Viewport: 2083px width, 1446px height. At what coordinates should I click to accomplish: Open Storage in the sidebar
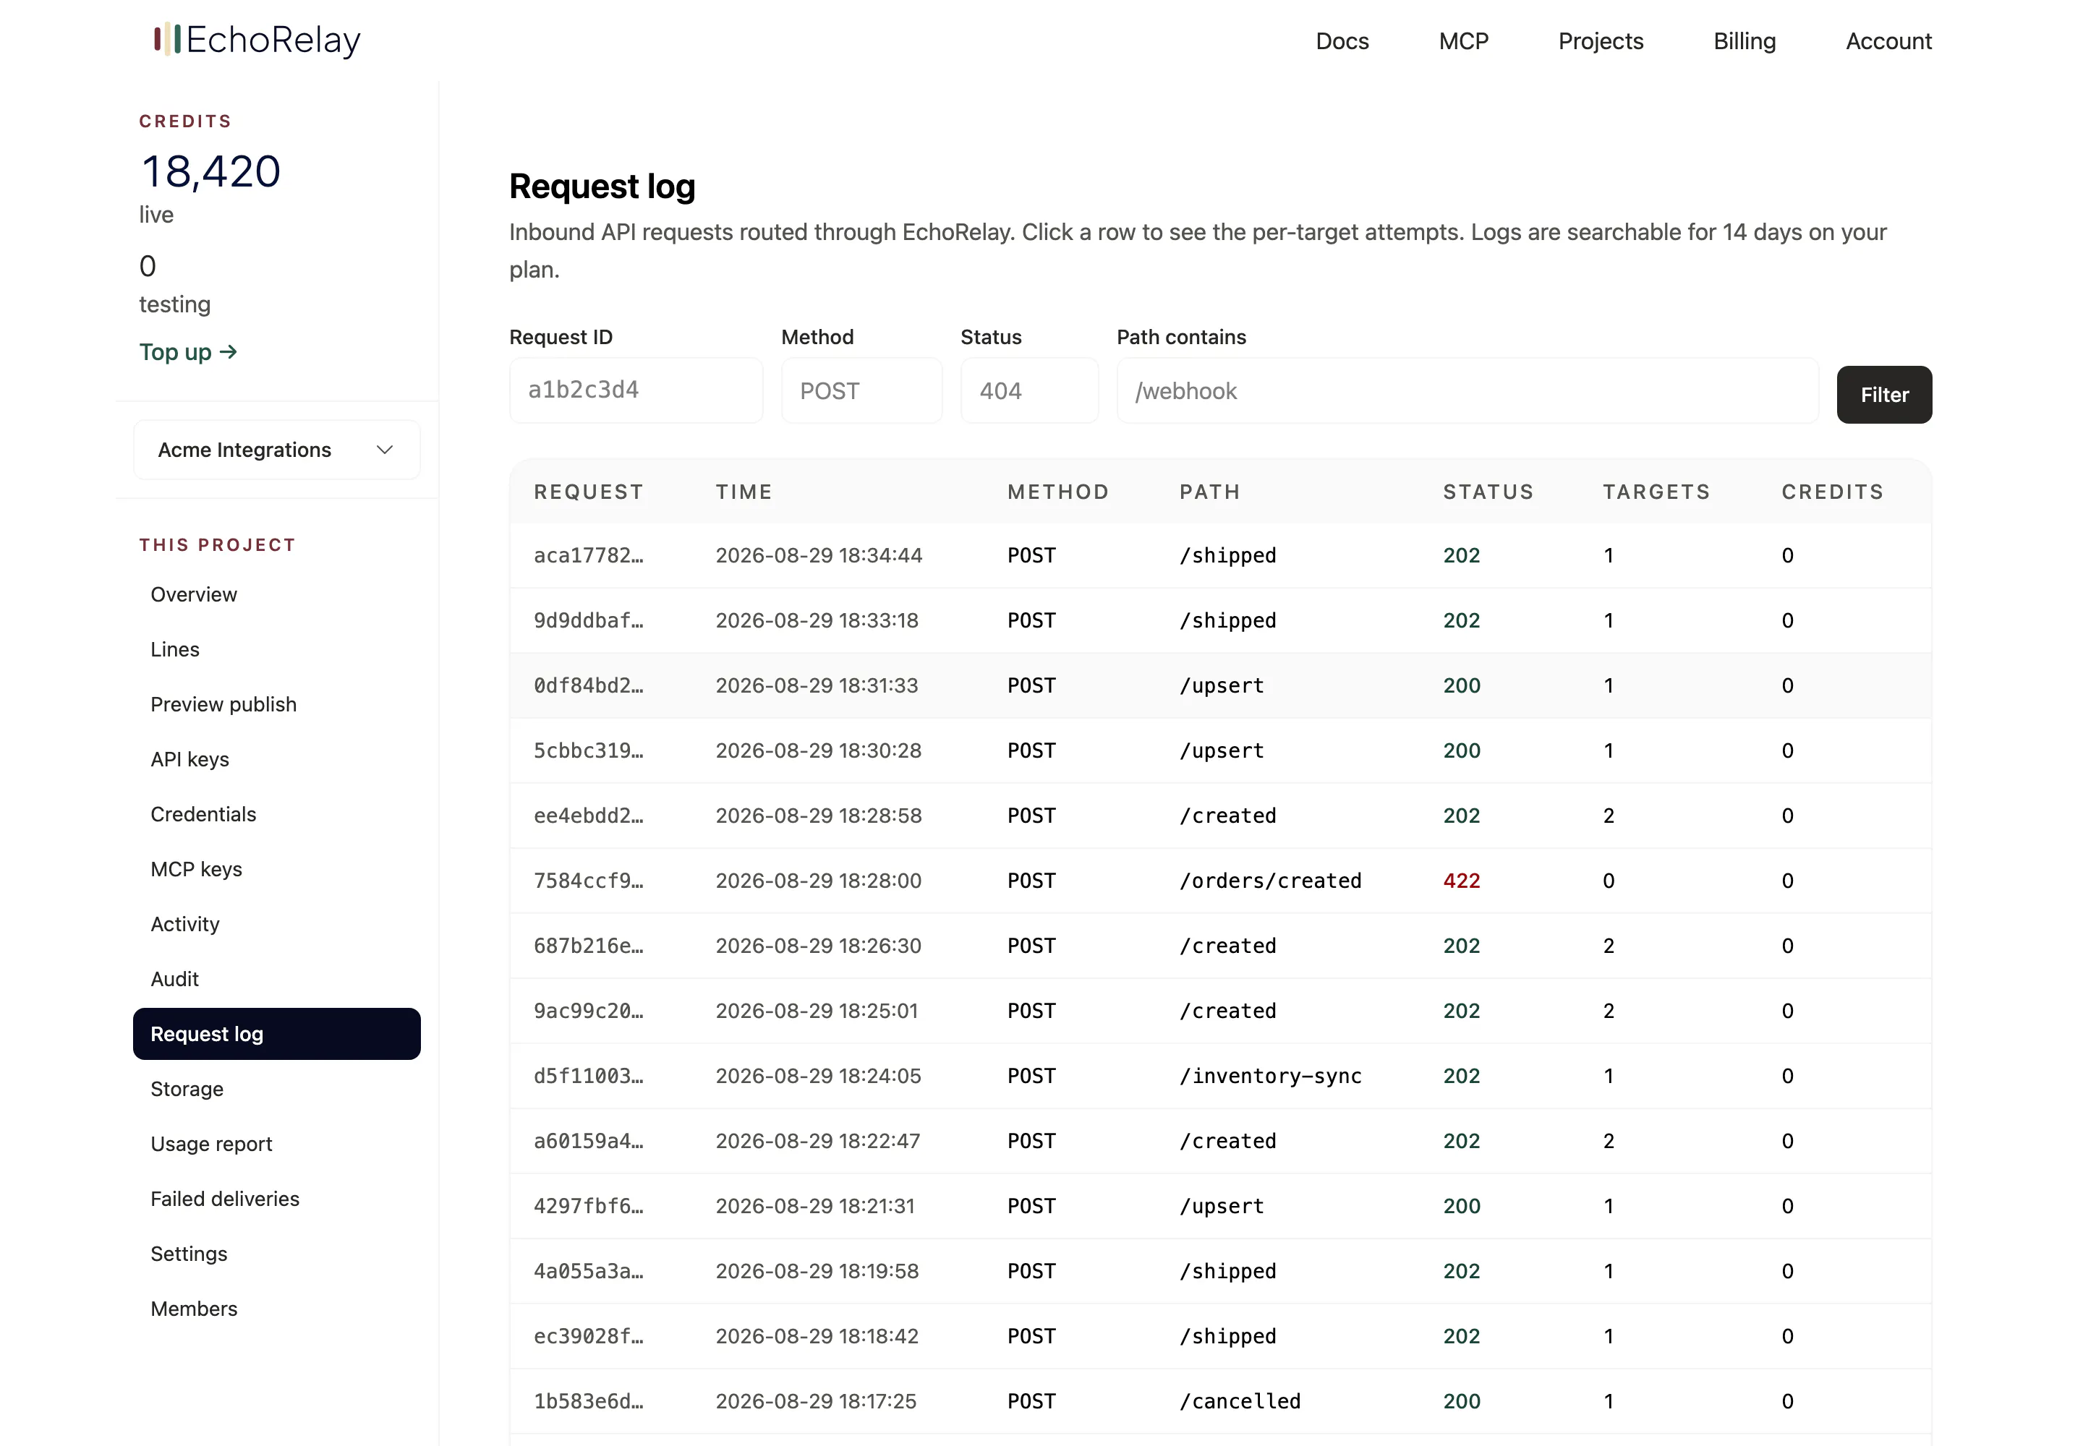(276, 1089)
